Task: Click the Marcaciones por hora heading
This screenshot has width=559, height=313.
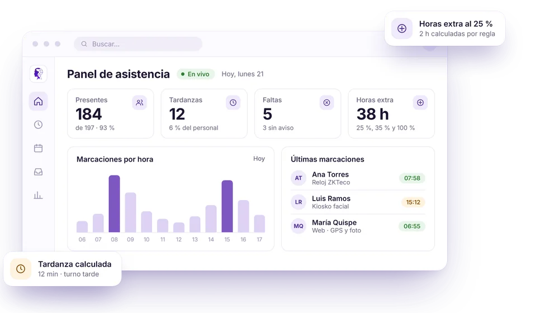Action: (x=115, y=159)
